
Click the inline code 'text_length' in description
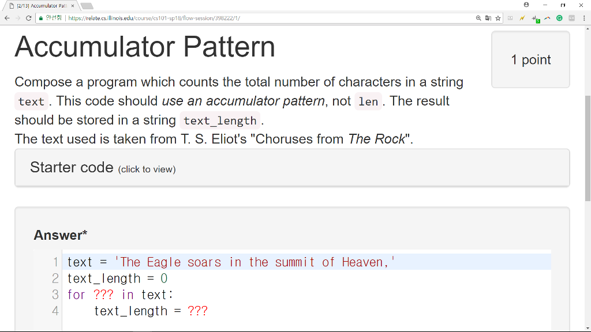tap(220, 121)
